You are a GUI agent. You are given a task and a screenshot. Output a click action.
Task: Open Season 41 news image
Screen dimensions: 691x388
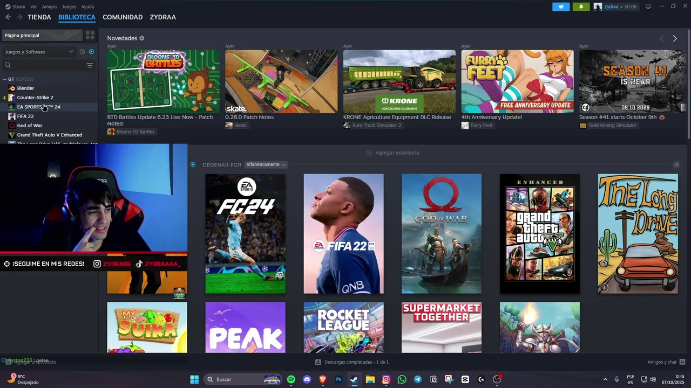pos(633,81)
